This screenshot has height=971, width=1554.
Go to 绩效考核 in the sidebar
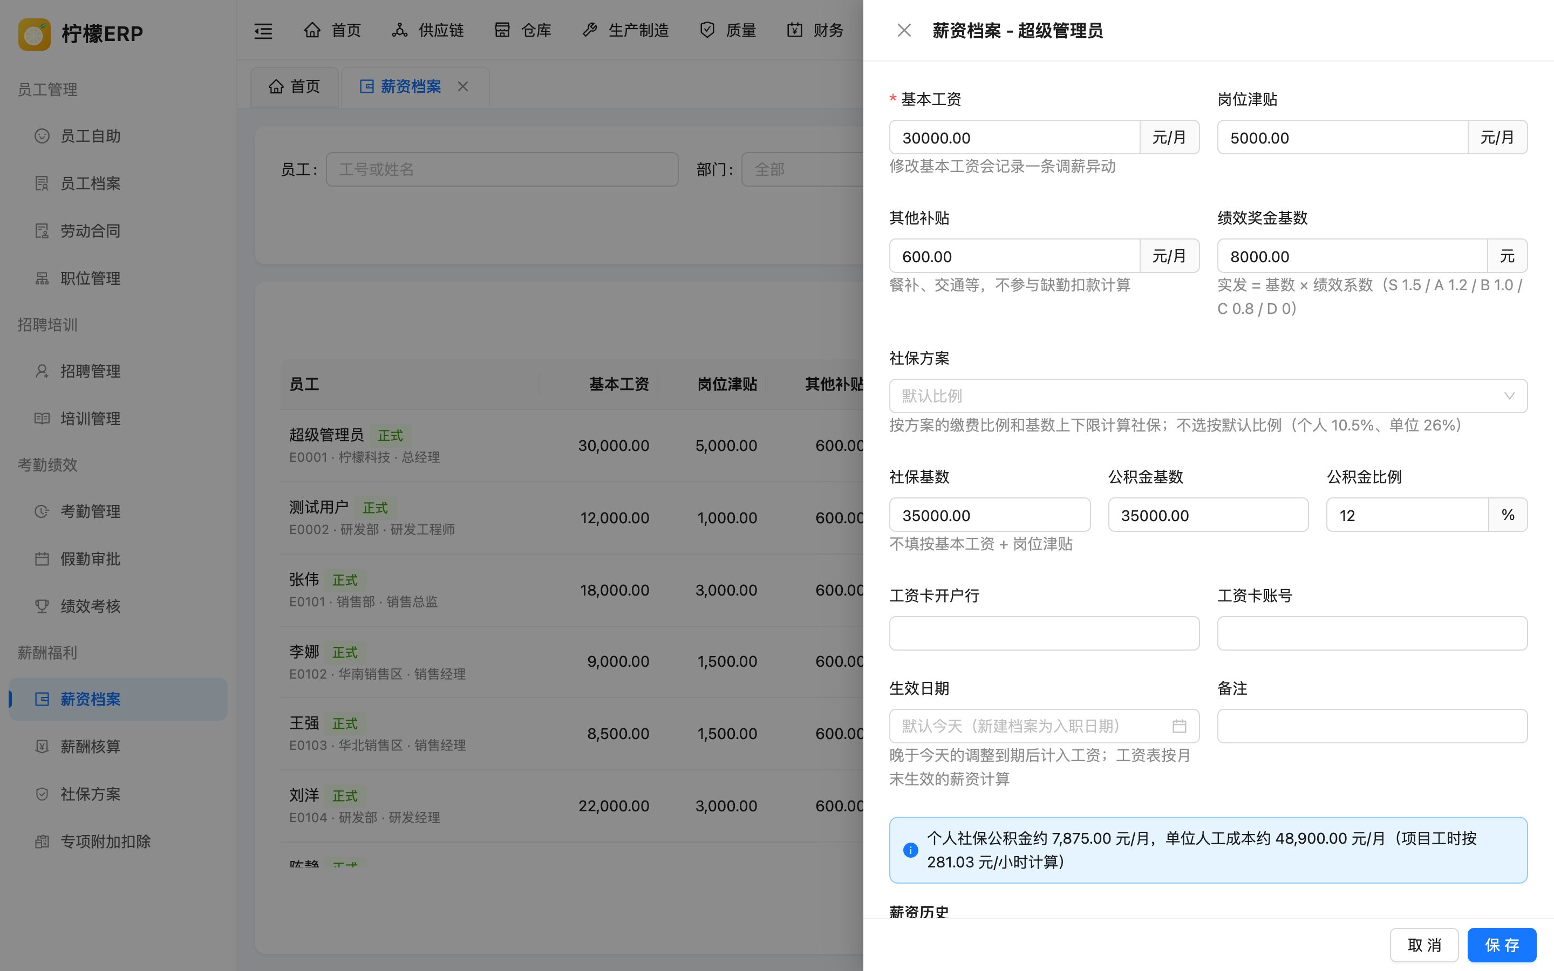pyautogui.click(x=118, y=606)
